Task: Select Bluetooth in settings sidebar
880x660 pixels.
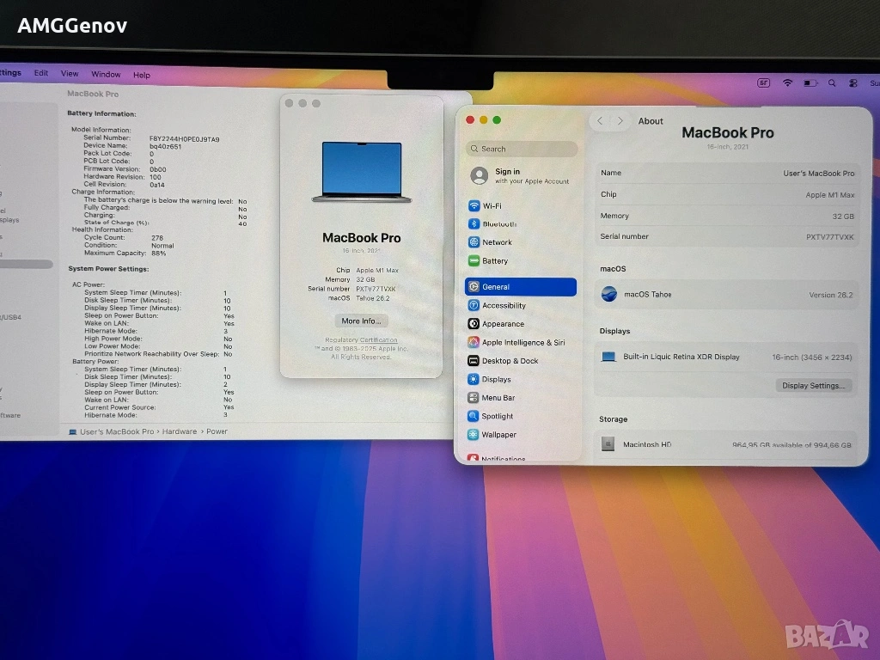Action: (x=498, y=224)
